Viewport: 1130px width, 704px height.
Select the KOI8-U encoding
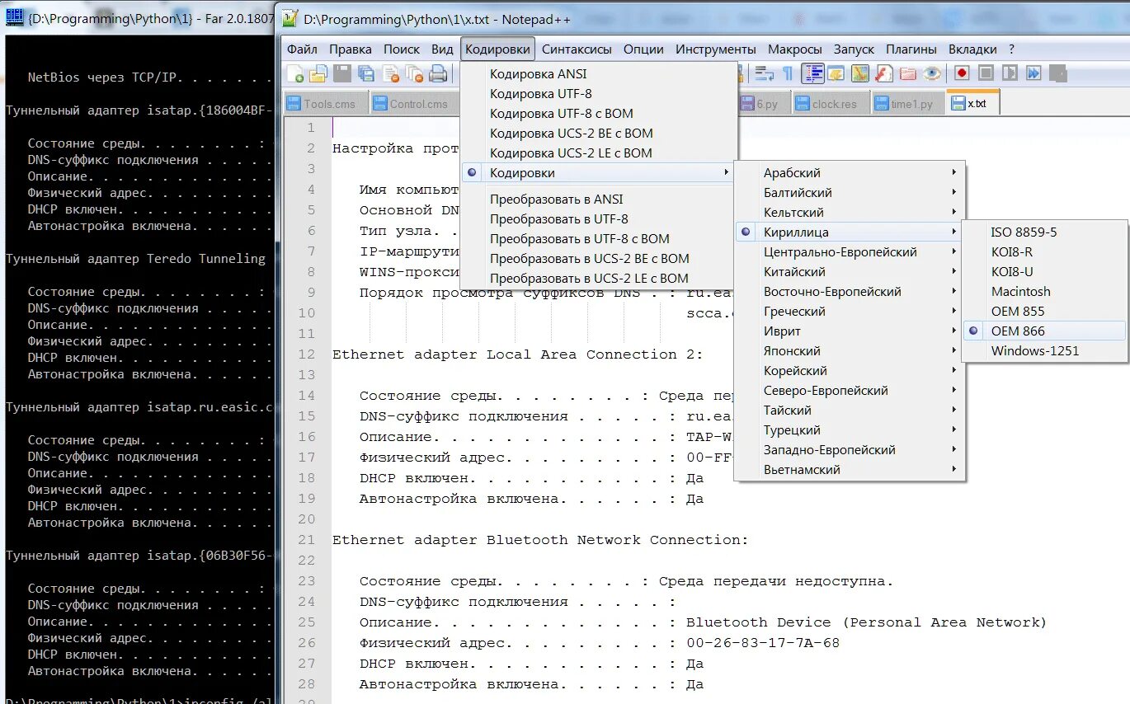(1044, 271)
